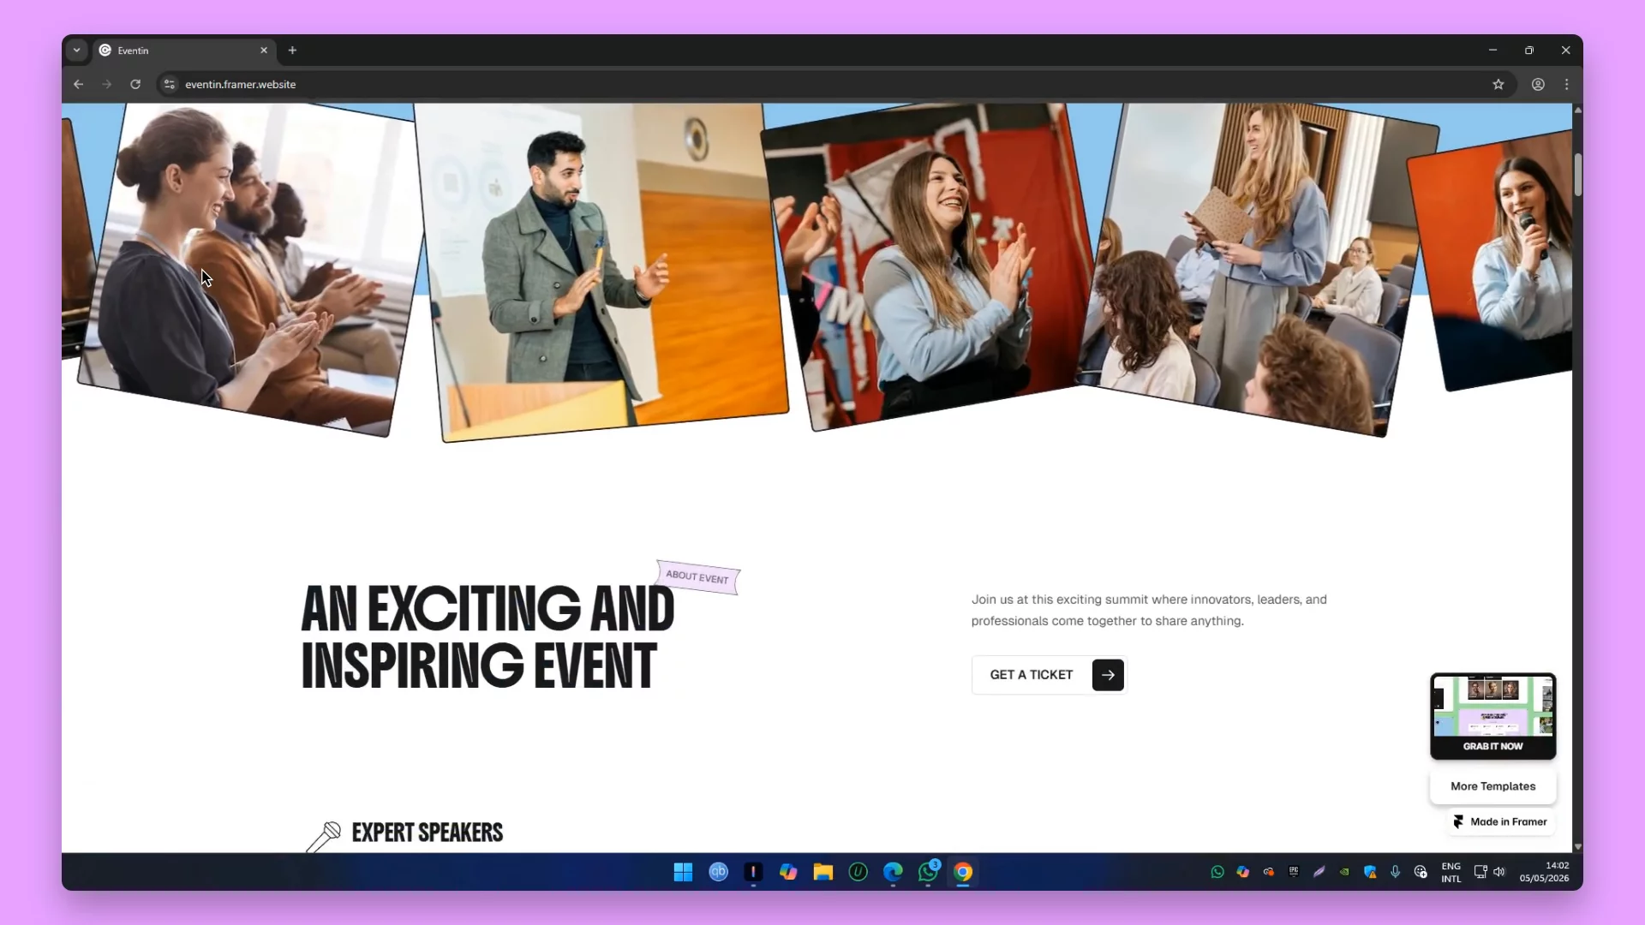Open Chrome three-dot menu
Image resolution: width=1645 pixels, height=925 pixels.
click(1566, 84)
